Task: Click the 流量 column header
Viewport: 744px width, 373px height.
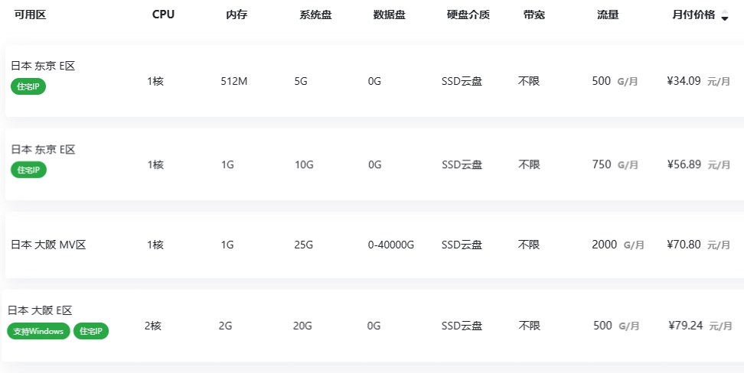Action: coord(608,15)
